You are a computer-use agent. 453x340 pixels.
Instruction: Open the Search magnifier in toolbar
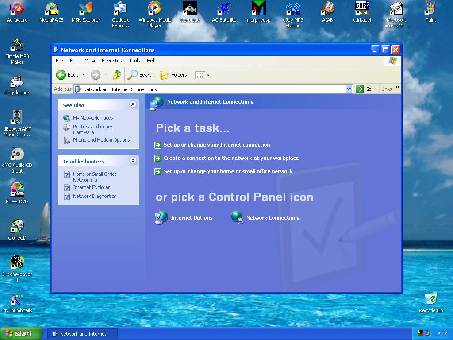133,75
